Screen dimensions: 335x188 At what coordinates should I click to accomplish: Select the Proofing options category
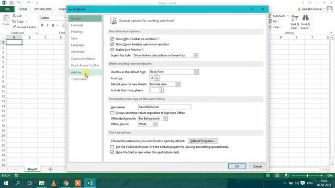pyautogui.click(x=77, y=32)
